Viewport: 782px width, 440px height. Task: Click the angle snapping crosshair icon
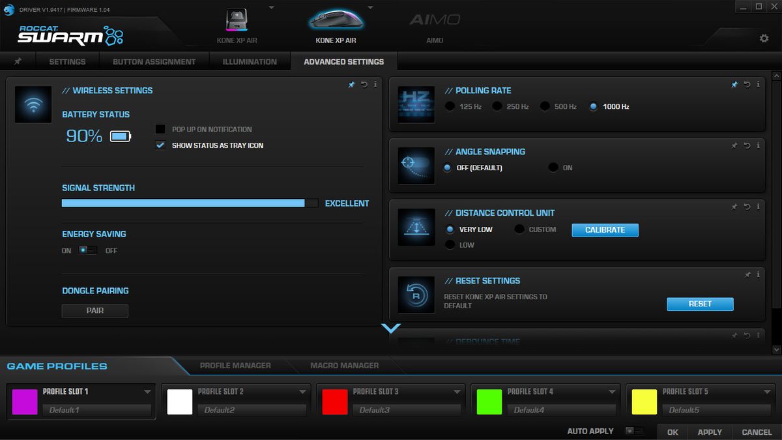tap(416, 166)
